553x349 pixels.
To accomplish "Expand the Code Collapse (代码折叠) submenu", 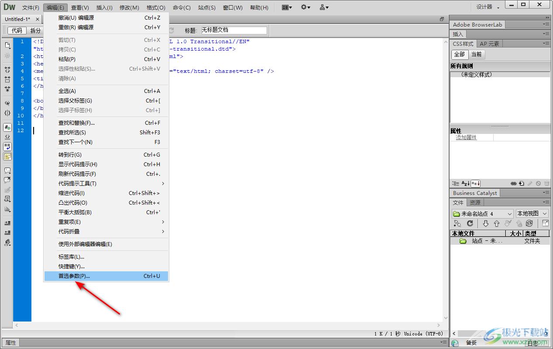I will pyautogui.click(x=106, y=232).
